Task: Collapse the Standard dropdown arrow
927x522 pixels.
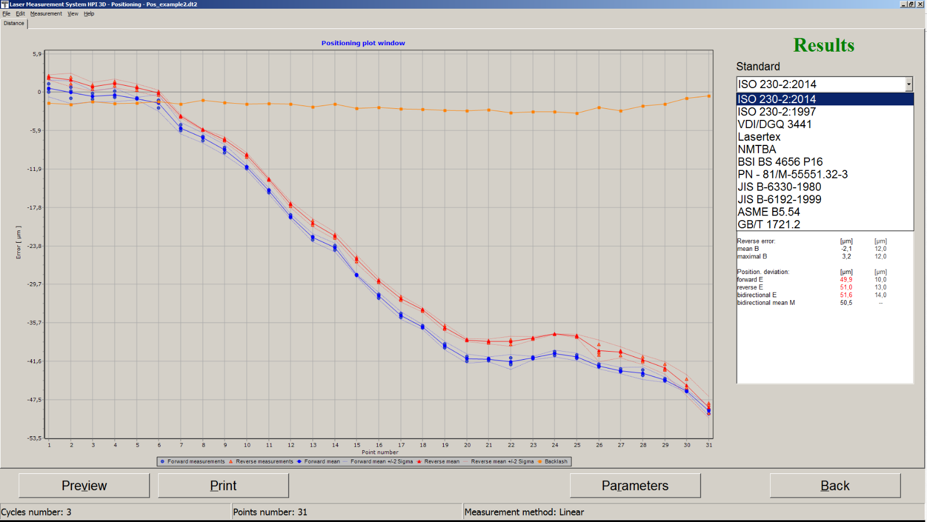Action: pyautogui.click(x=908, y=85)
